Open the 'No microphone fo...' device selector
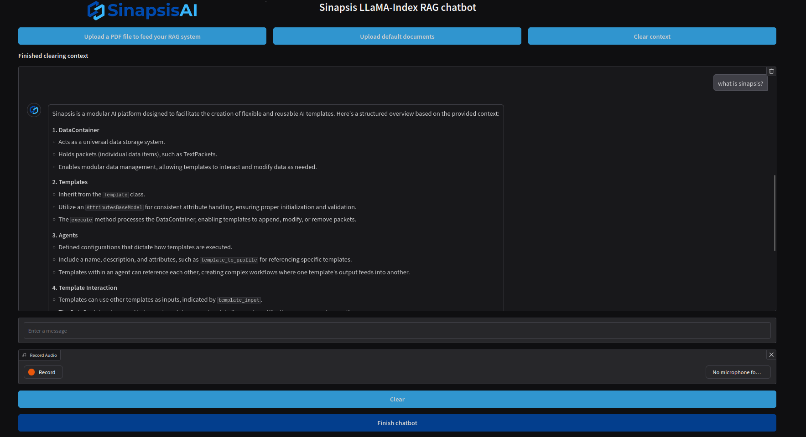 (738, 372)
